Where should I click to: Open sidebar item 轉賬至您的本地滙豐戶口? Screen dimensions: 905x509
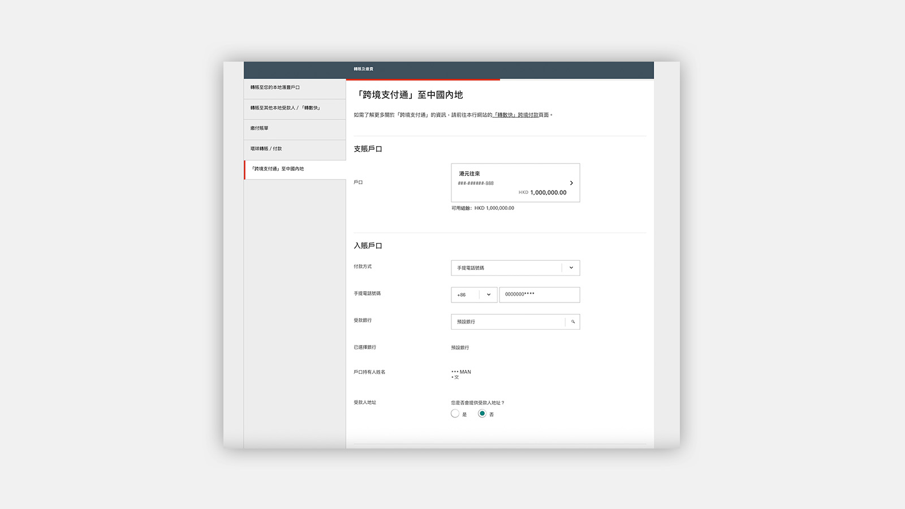pyautogui.click(x=295, y=88)
